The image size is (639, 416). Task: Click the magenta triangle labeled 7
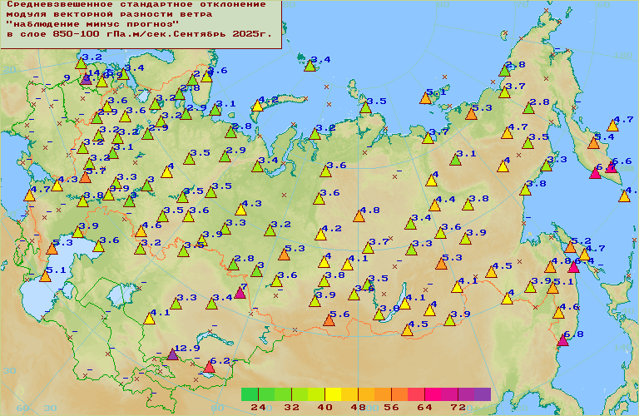point(240,292)
